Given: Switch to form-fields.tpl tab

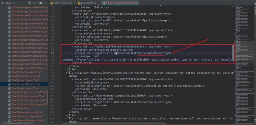Looking at the screenshot, I should (88, 3).
